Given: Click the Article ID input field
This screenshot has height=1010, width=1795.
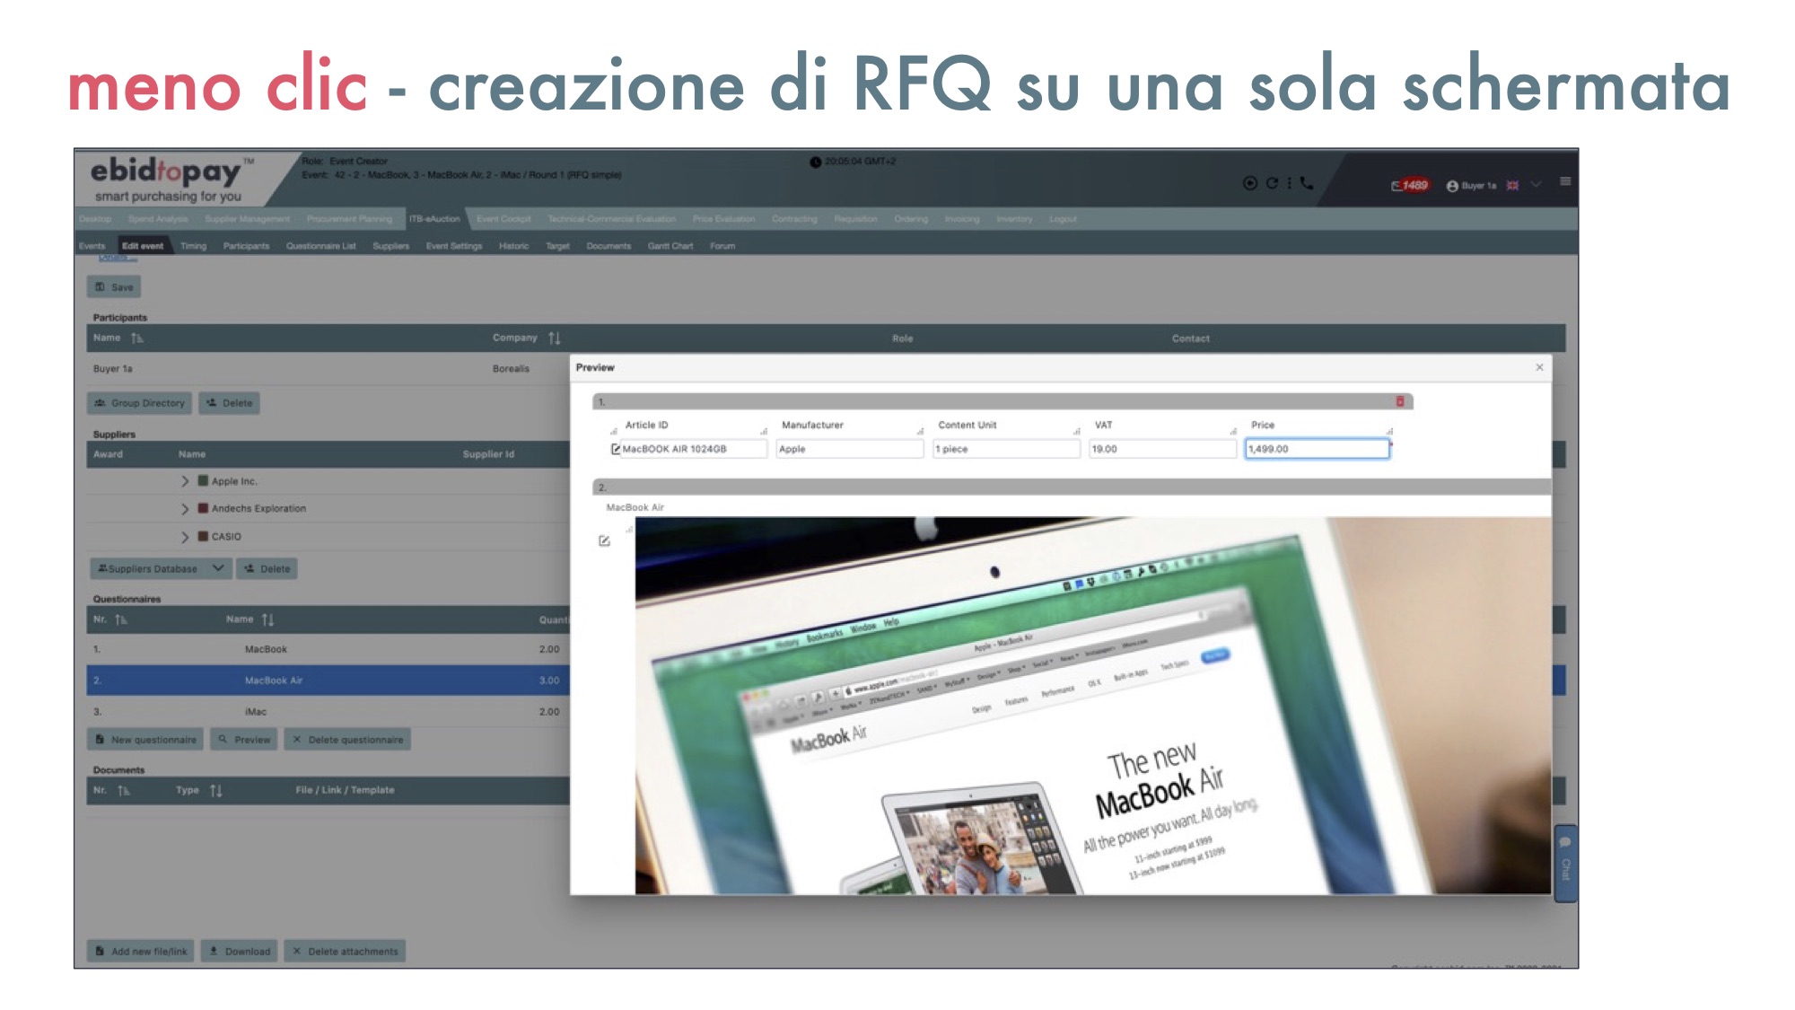Looking at the screenshot, I should click(693, 449).
